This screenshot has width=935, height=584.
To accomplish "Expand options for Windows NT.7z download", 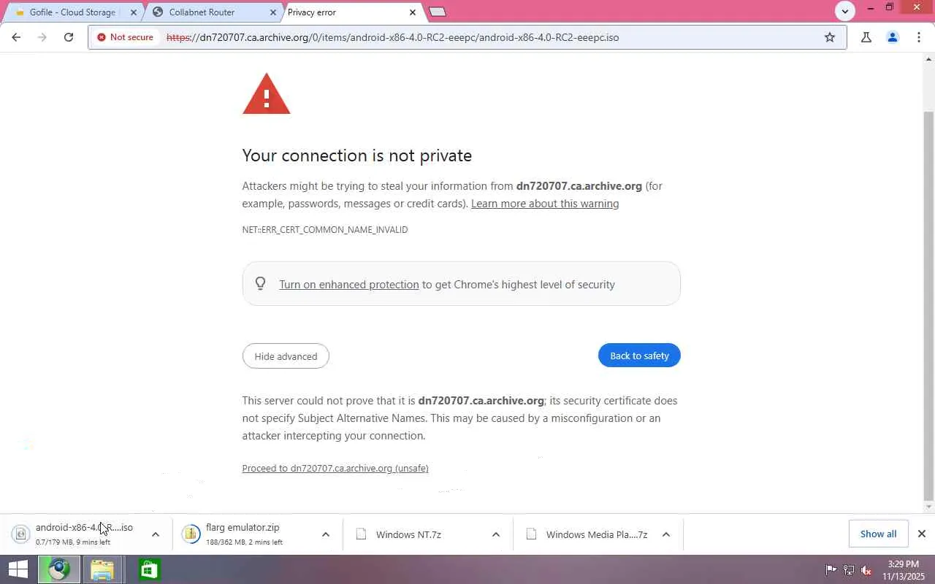I will tap(496, 534).
